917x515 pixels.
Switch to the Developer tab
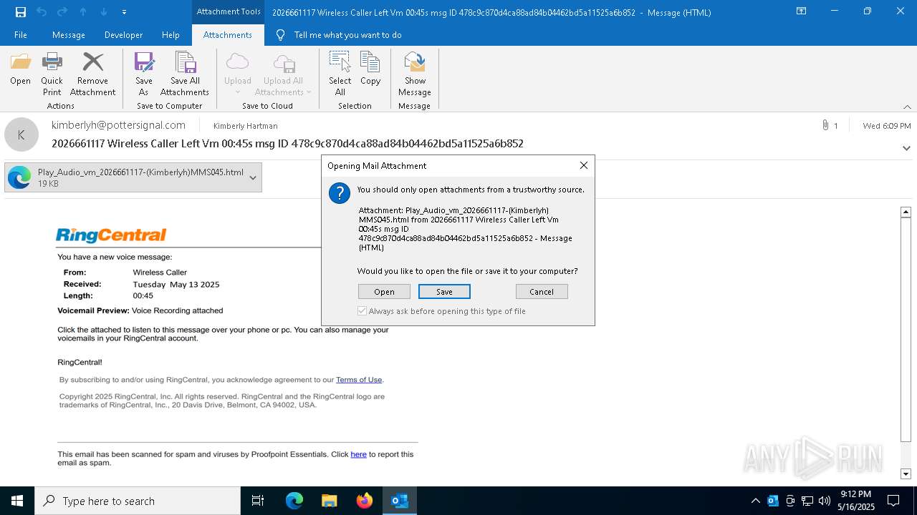coord(123,34)
